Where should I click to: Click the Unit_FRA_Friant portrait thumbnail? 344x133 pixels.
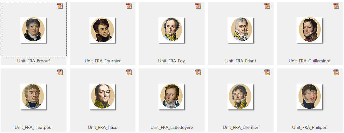241,30
